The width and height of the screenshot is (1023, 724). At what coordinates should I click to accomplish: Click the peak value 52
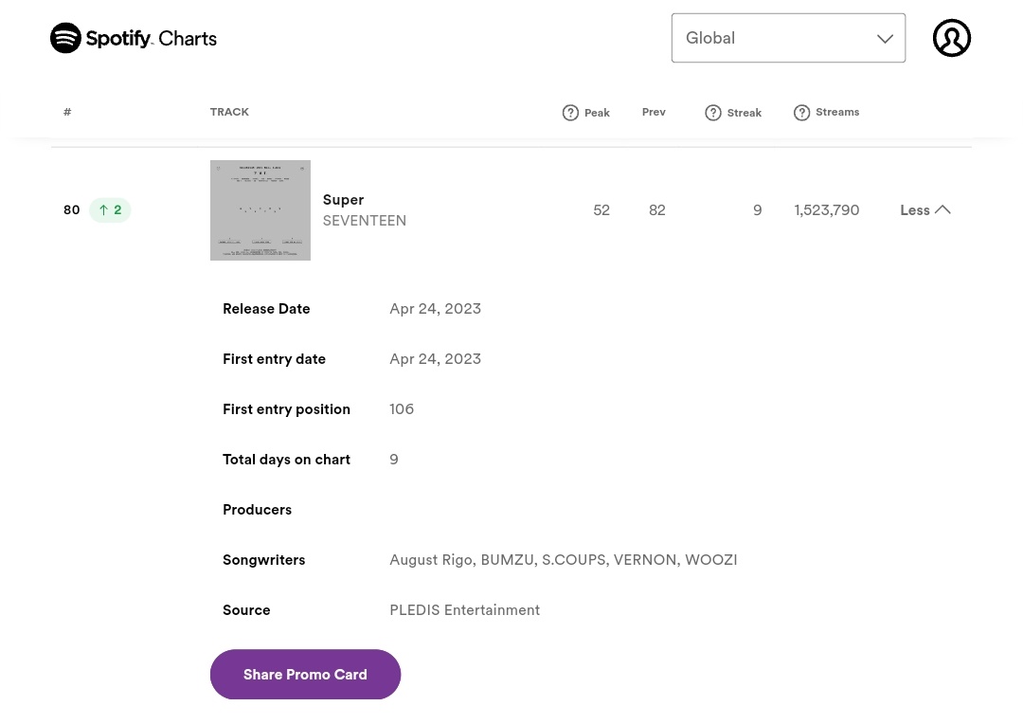click(x=601, y=210)
